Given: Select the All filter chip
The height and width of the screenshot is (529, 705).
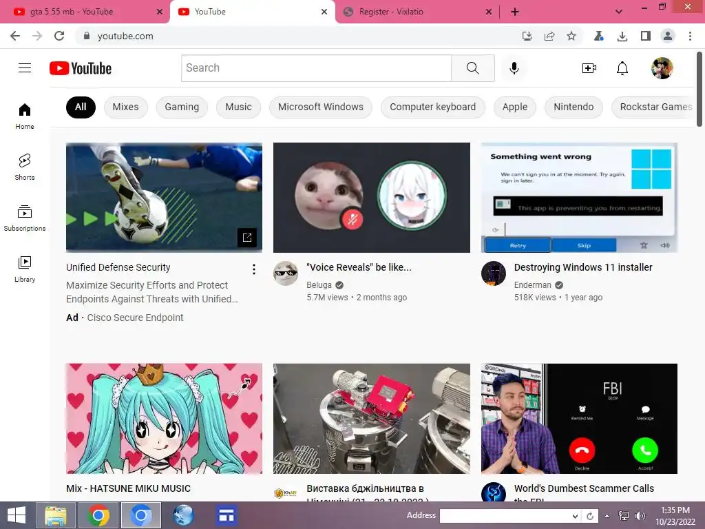Looking at the screenshot, I should (81, 107).
